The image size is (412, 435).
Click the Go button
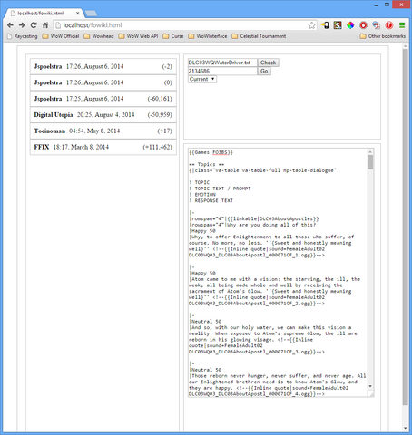(x=264, y=71)
